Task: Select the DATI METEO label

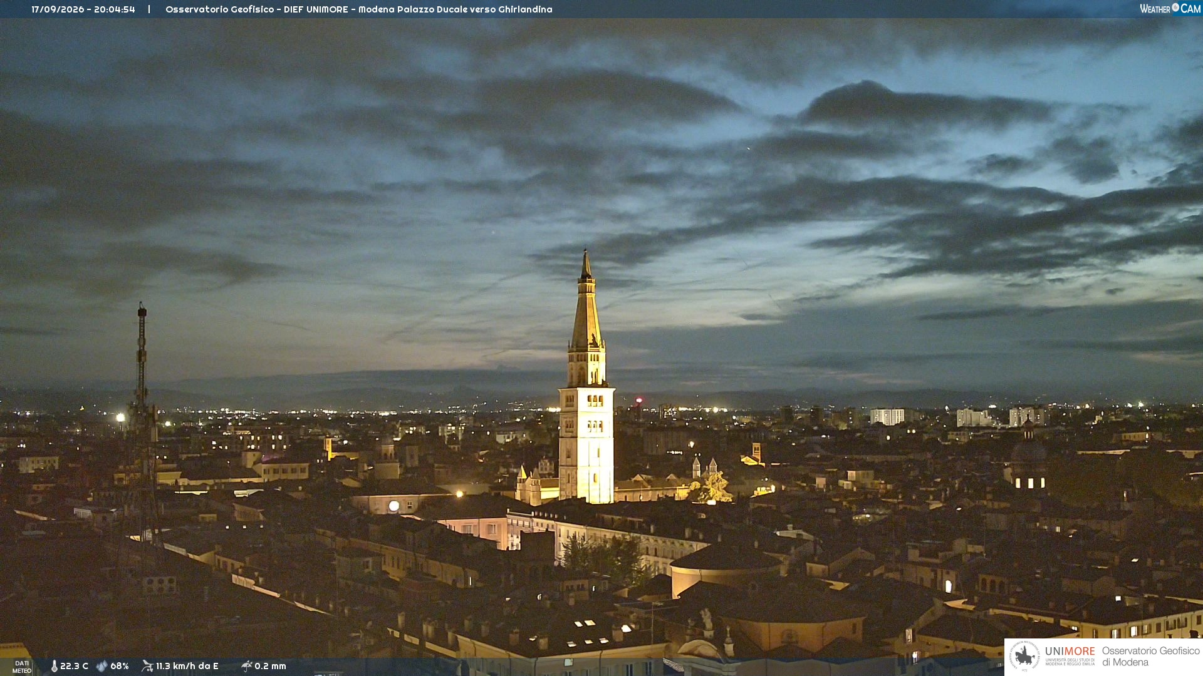Action: [22, 667]
